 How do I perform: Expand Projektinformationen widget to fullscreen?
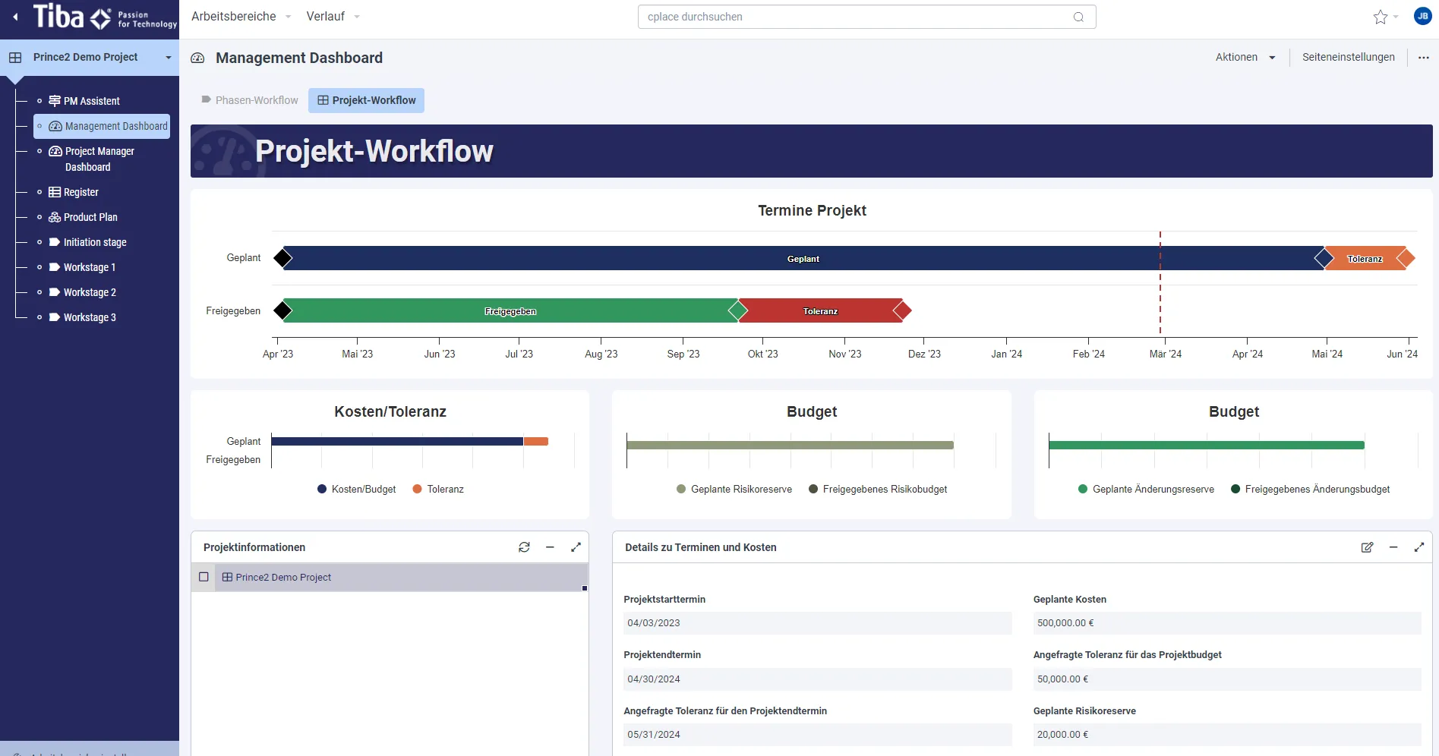pos(576,547)
